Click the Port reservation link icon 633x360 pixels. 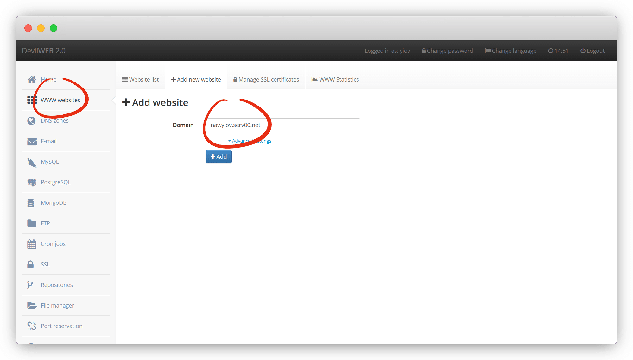pos(32,326)
